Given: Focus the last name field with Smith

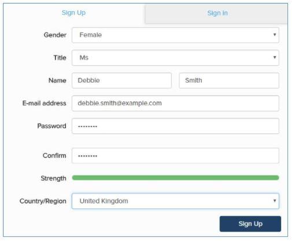Looking at the screenshot, I should point(229,80).
